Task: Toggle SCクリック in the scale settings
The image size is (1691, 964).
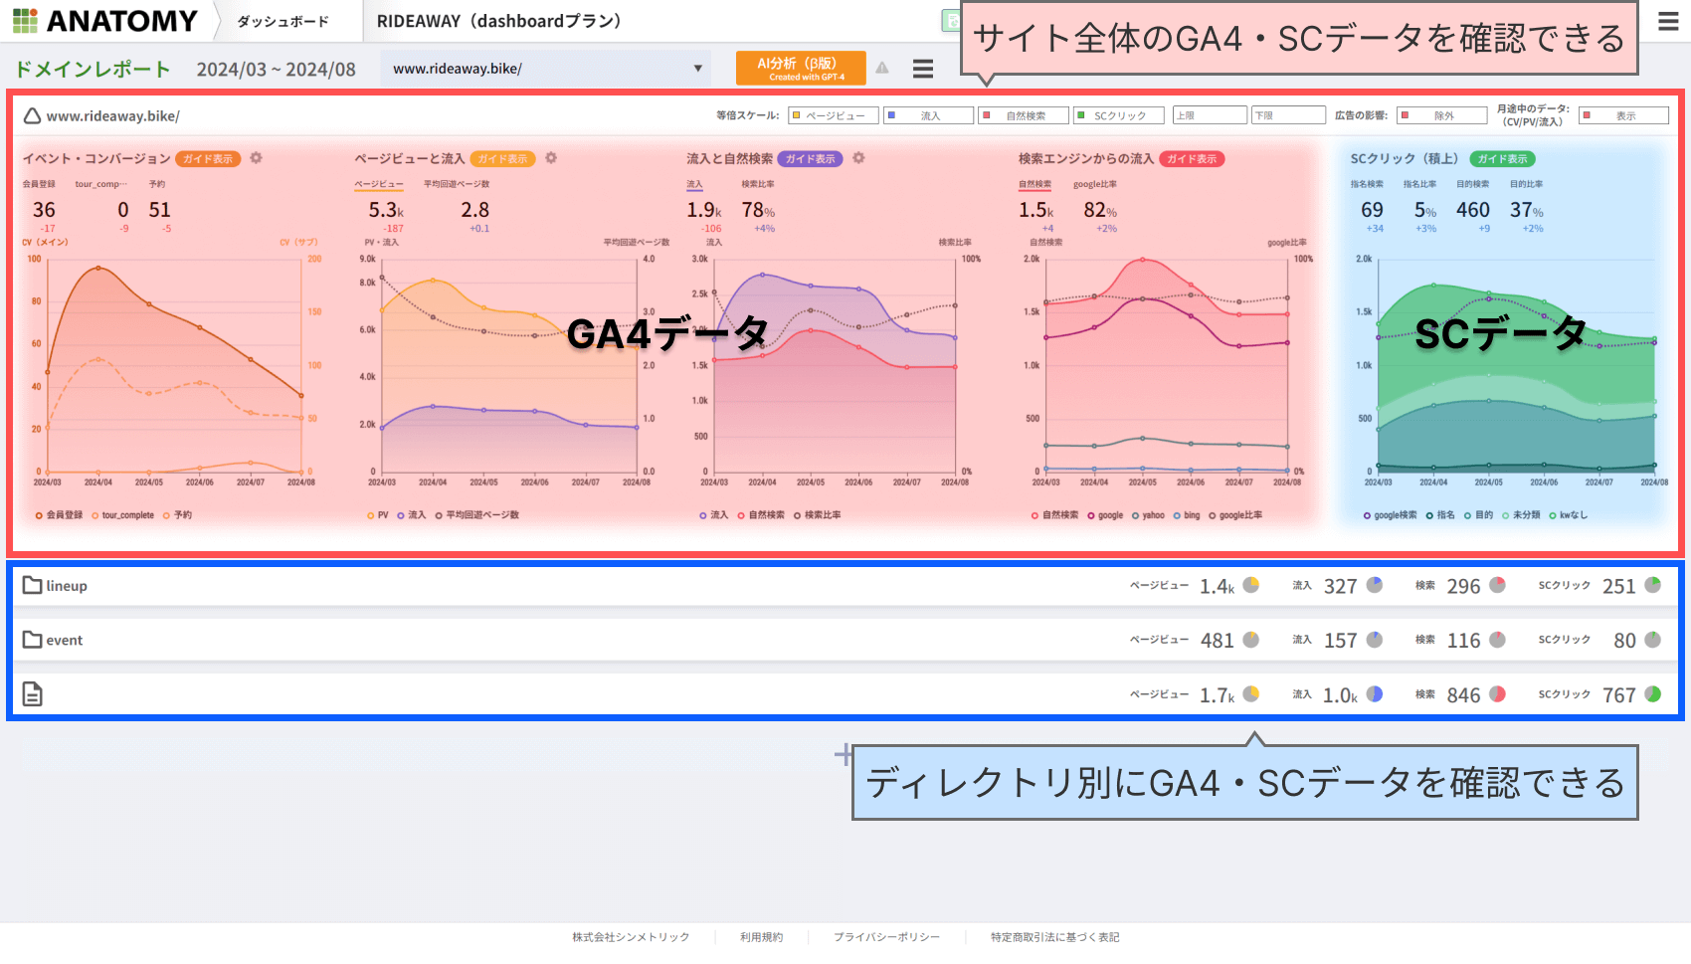Action: [x=1118, y=115]
